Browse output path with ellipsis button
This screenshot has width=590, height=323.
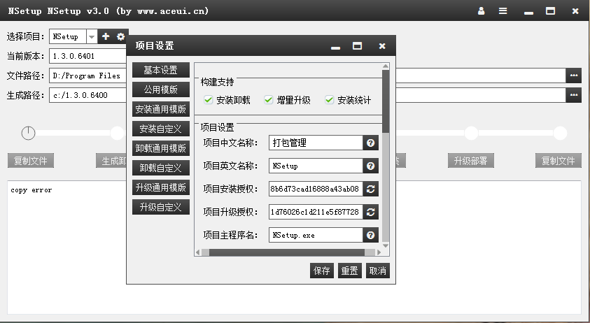(573, 95)
